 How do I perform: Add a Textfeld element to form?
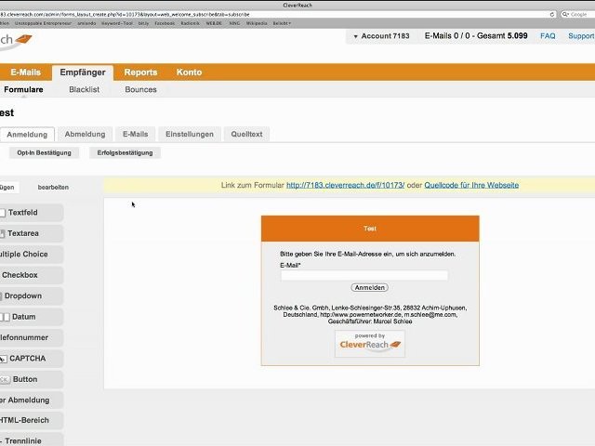click(31, 213)
